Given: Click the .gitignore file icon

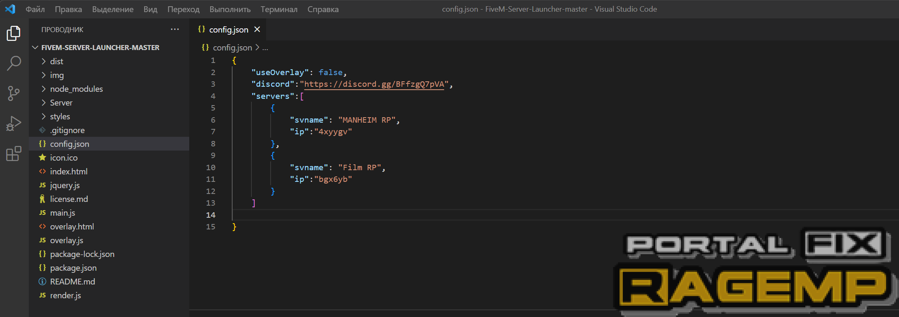Looking at the screenshot, I should click(x=42, y=130).
